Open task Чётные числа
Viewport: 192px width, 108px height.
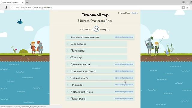(79, 78)
